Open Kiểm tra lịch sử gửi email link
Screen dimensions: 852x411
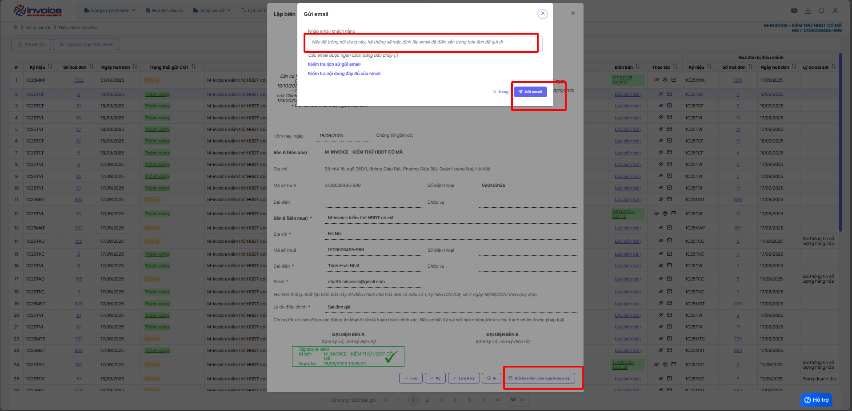coord(334,64)
